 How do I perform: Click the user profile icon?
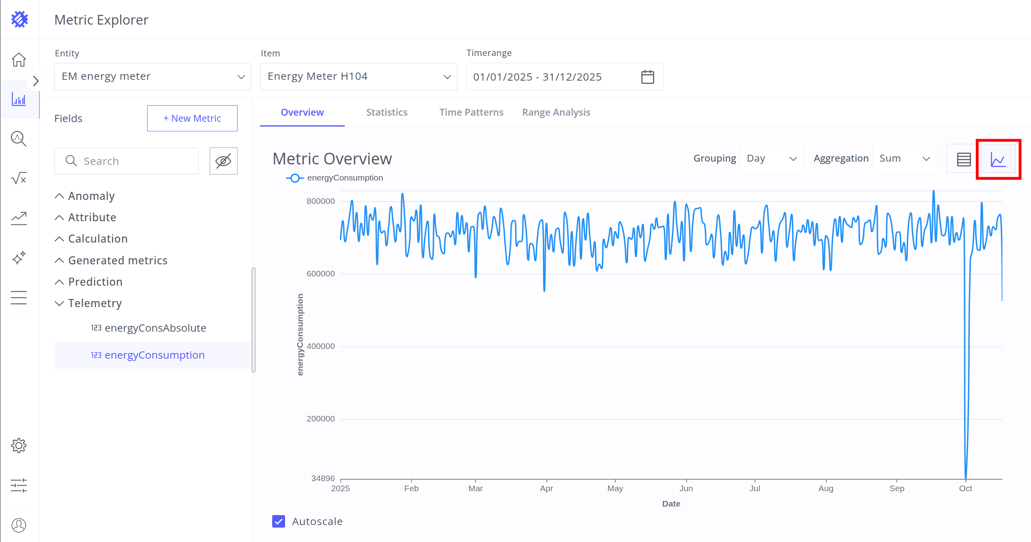pos(19,525)
